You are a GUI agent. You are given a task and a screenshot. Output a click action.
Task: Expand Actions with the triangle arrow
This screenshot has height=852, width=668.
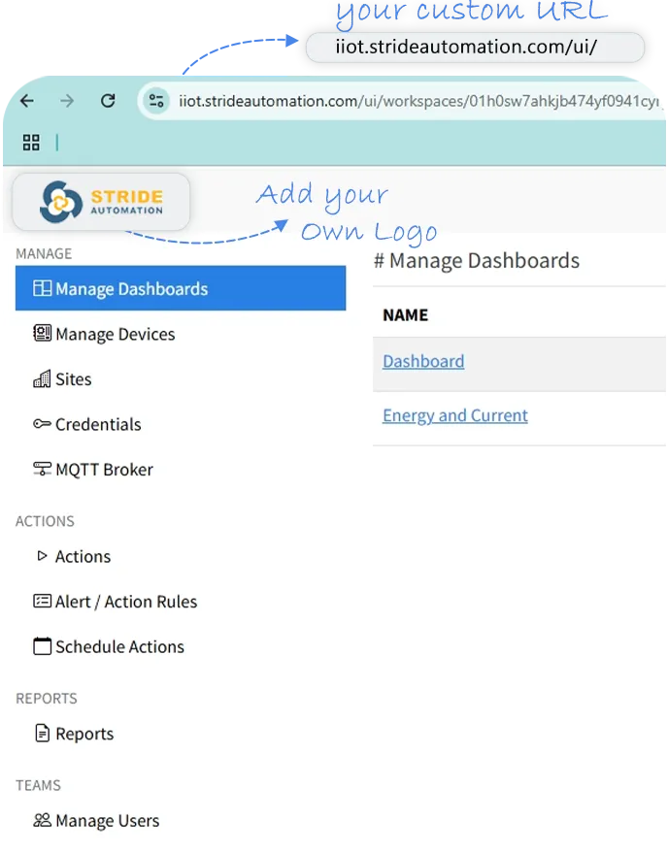pyautogui.click(x=42, y=556)
